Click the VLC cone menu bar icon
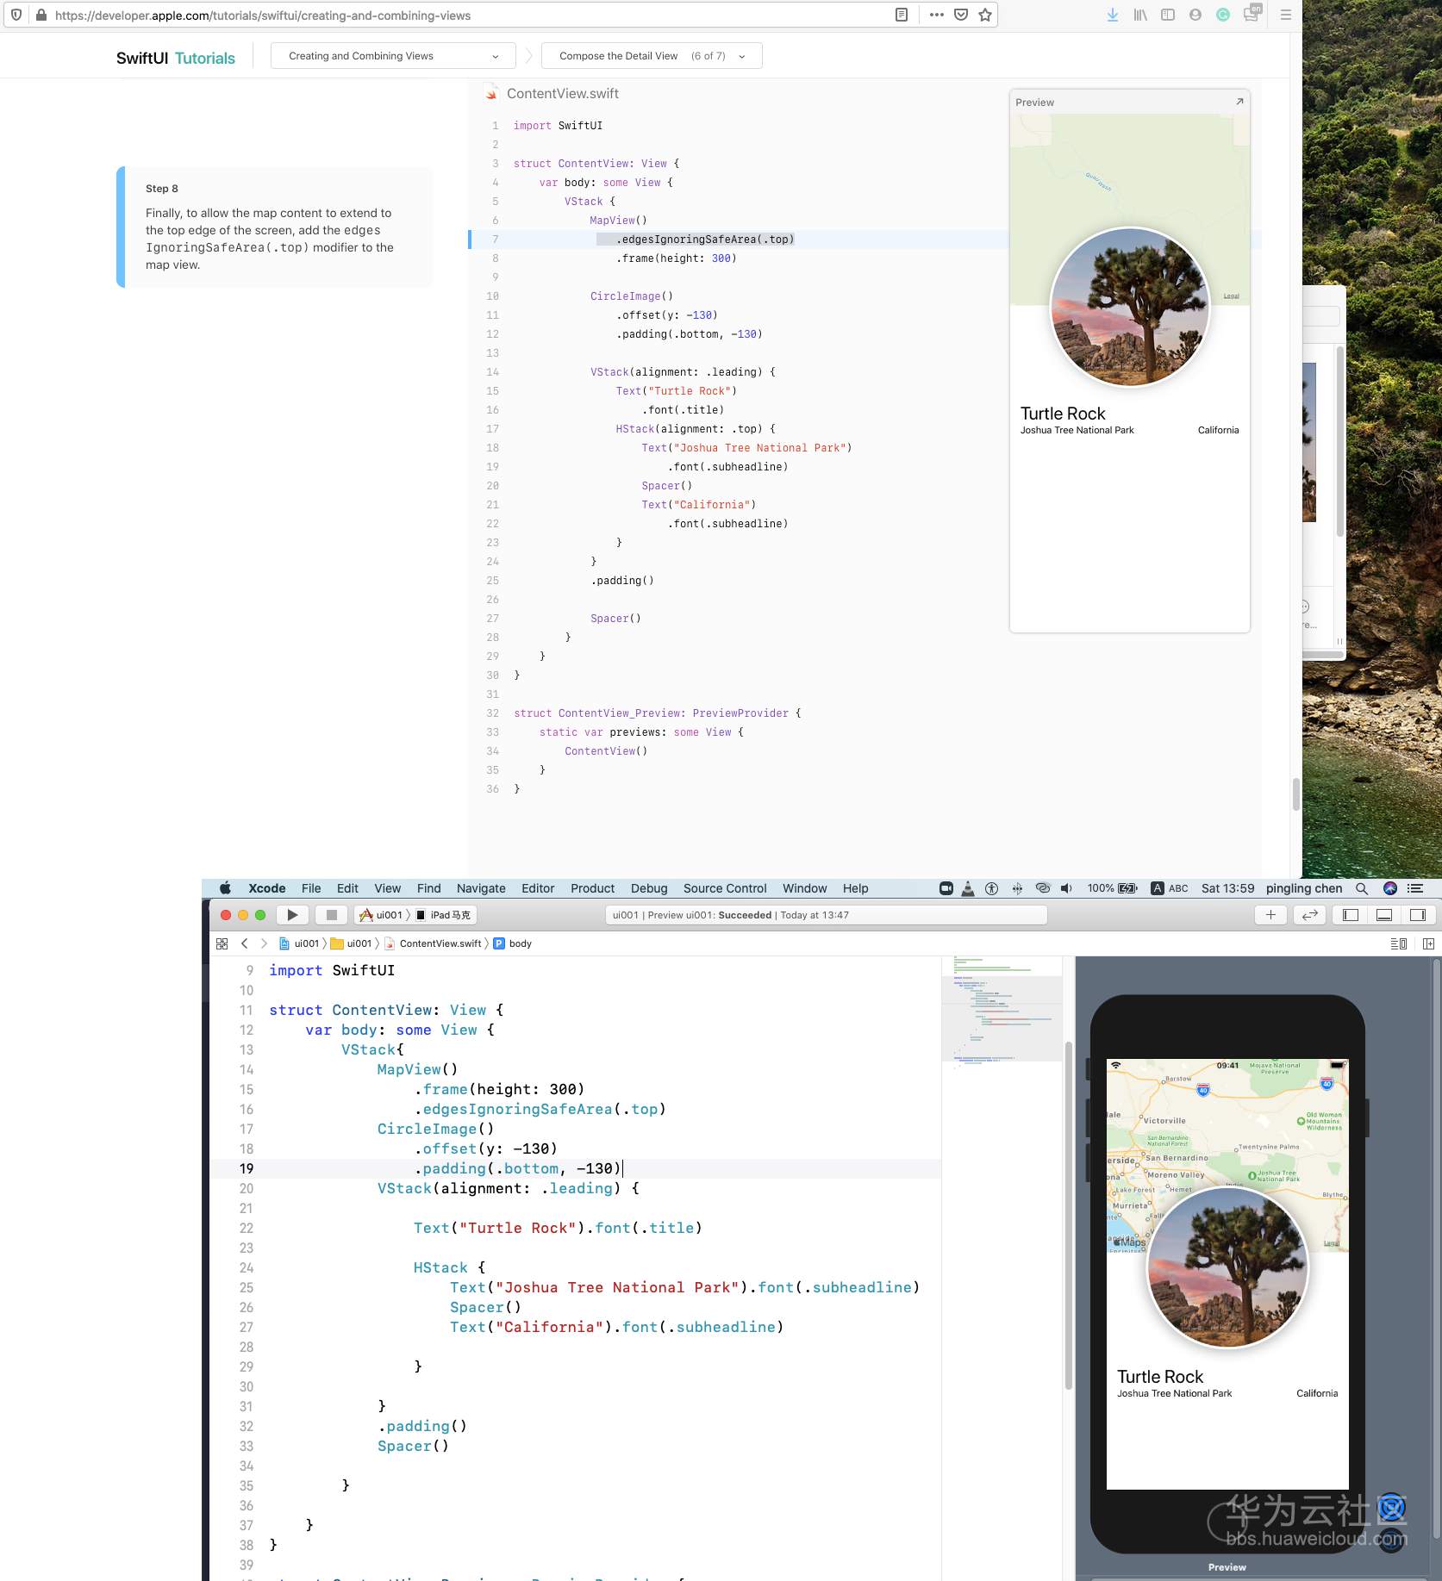The height and width of the screenshot is (1581, 1442). pos(968,888)
